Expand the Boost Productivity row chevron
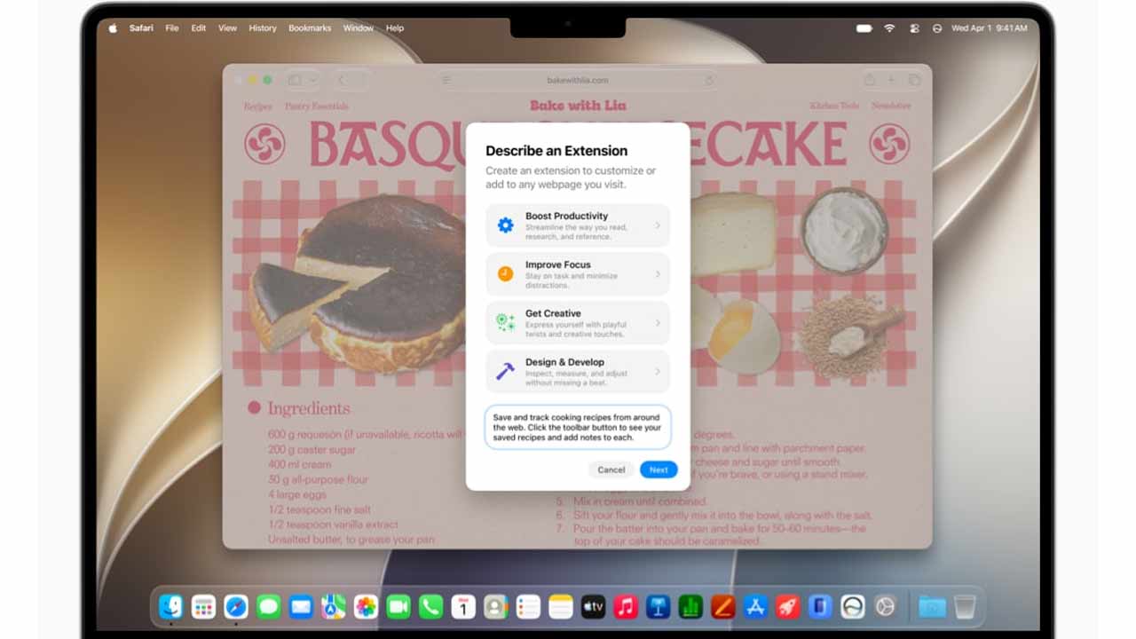 (658, 225)
